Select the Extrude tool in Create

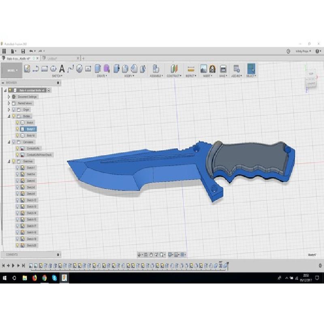(x=98, y=68)
